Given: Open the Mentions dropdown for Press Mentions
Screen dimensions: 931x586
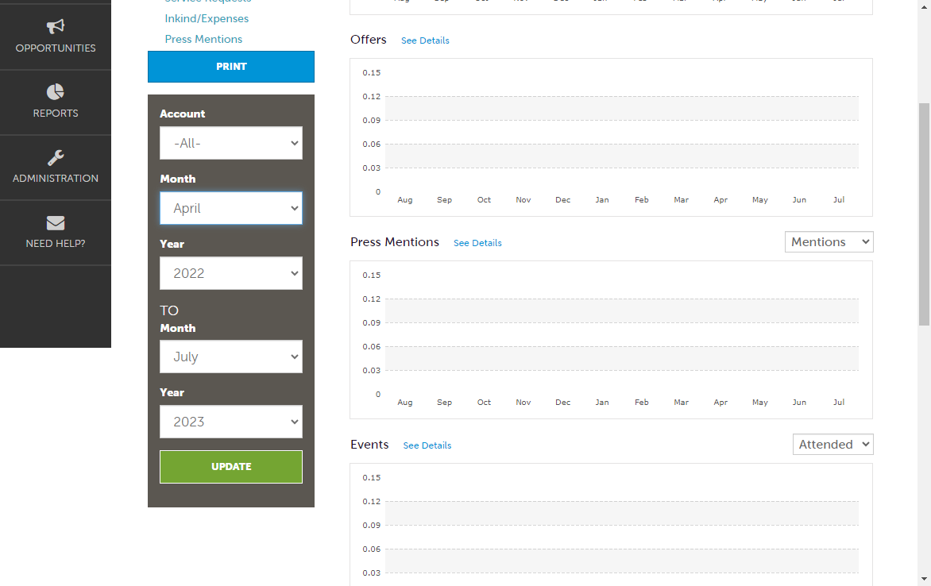Looking at the screenshot, I should coord(829,241).
